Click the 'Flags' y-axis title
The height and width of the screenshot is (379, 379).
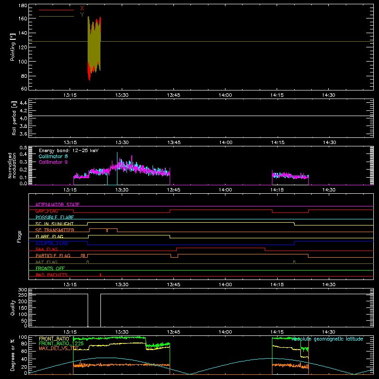[x=19, y=236]
